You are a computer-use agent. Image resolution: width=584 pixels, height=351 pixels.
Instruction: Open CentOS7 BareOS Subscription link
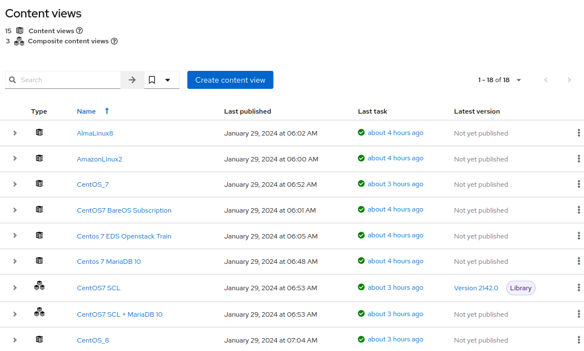point(124,210)
